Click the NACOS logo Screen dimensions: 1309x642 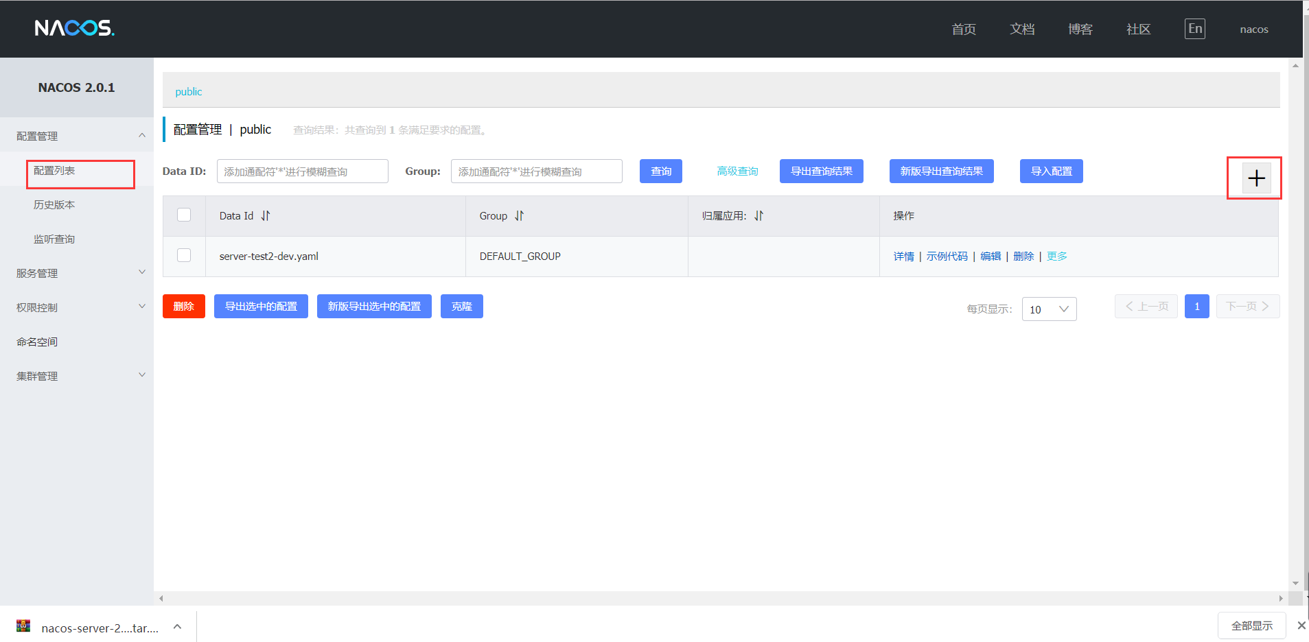point(75,28)
